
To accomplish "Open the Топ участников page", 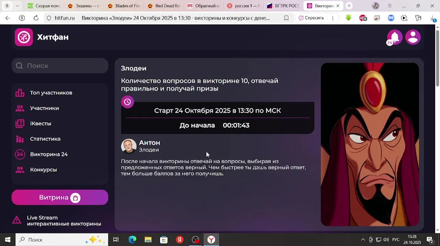I will point(51,93).
